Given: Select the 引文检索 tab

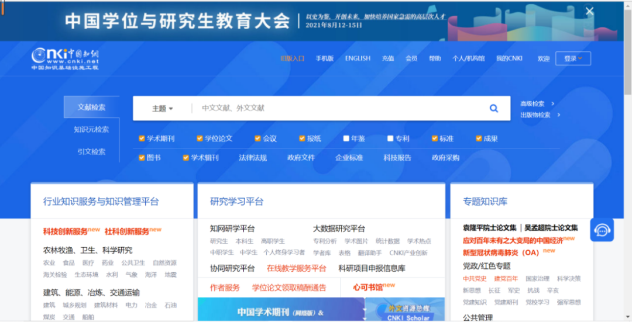Looking at the screenshot, I should (91, 151).
